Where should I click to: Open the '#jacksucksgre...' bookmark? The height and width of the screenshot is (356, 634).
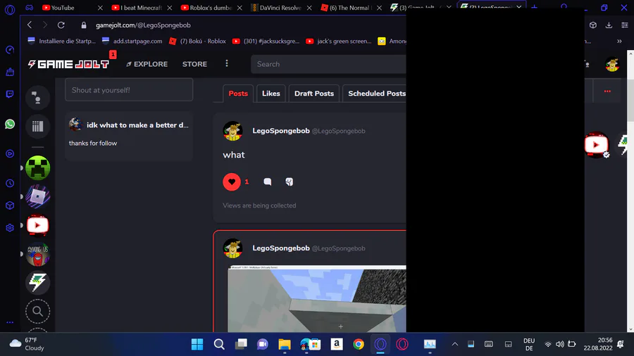pos(266,42)
